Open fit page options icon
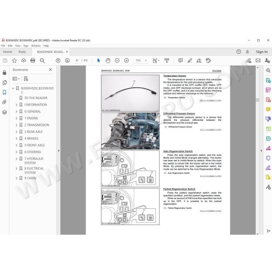The width and height of the screenshot is (272, 272). [155, 60]
